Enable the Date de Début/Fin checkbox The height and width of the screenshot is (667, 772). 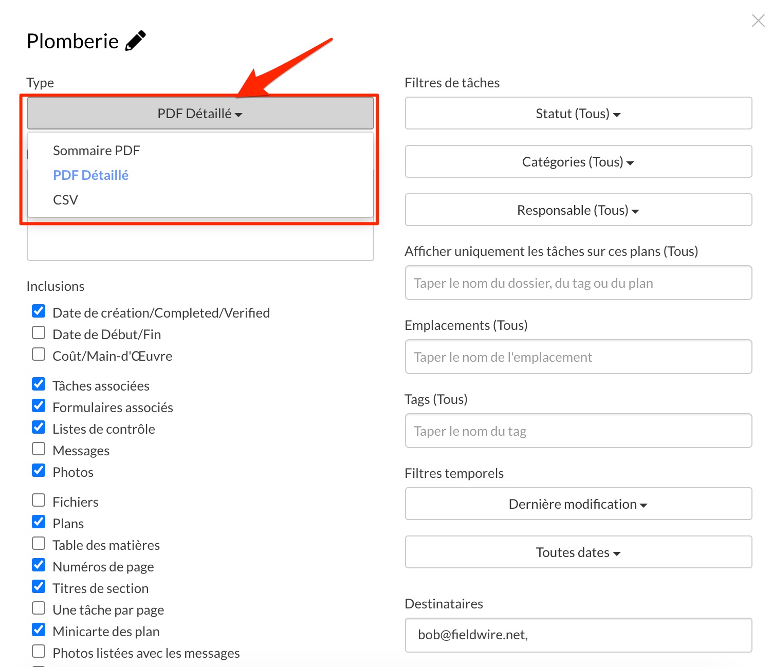coord(39,333)
